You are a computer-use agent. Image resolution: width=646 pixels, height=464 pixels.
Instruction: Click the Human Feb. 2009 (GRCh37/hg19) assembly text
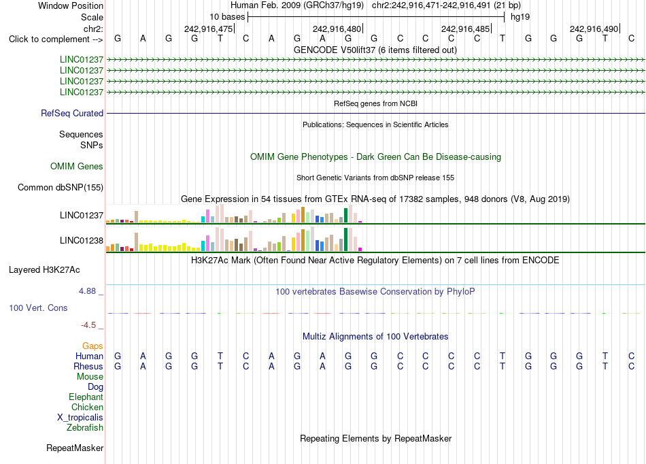(297, 5)
